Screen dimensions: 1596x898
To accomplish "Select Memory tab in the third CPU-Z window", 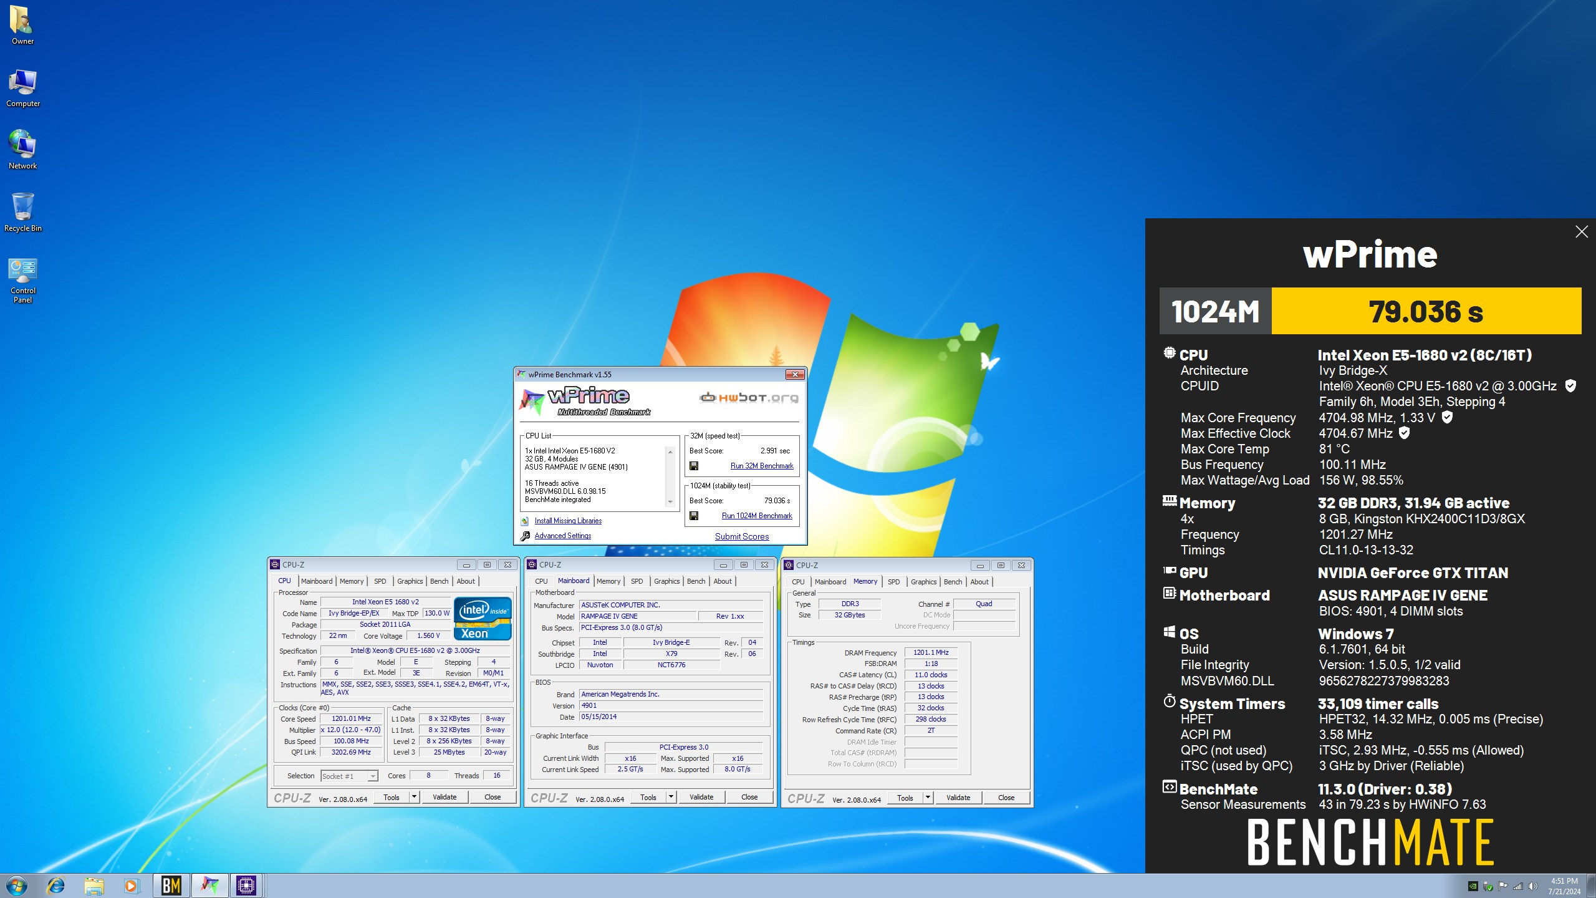I will point(865,581).
